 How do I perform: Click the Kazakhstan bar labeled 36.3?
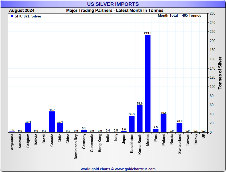[x=132, y=124]
